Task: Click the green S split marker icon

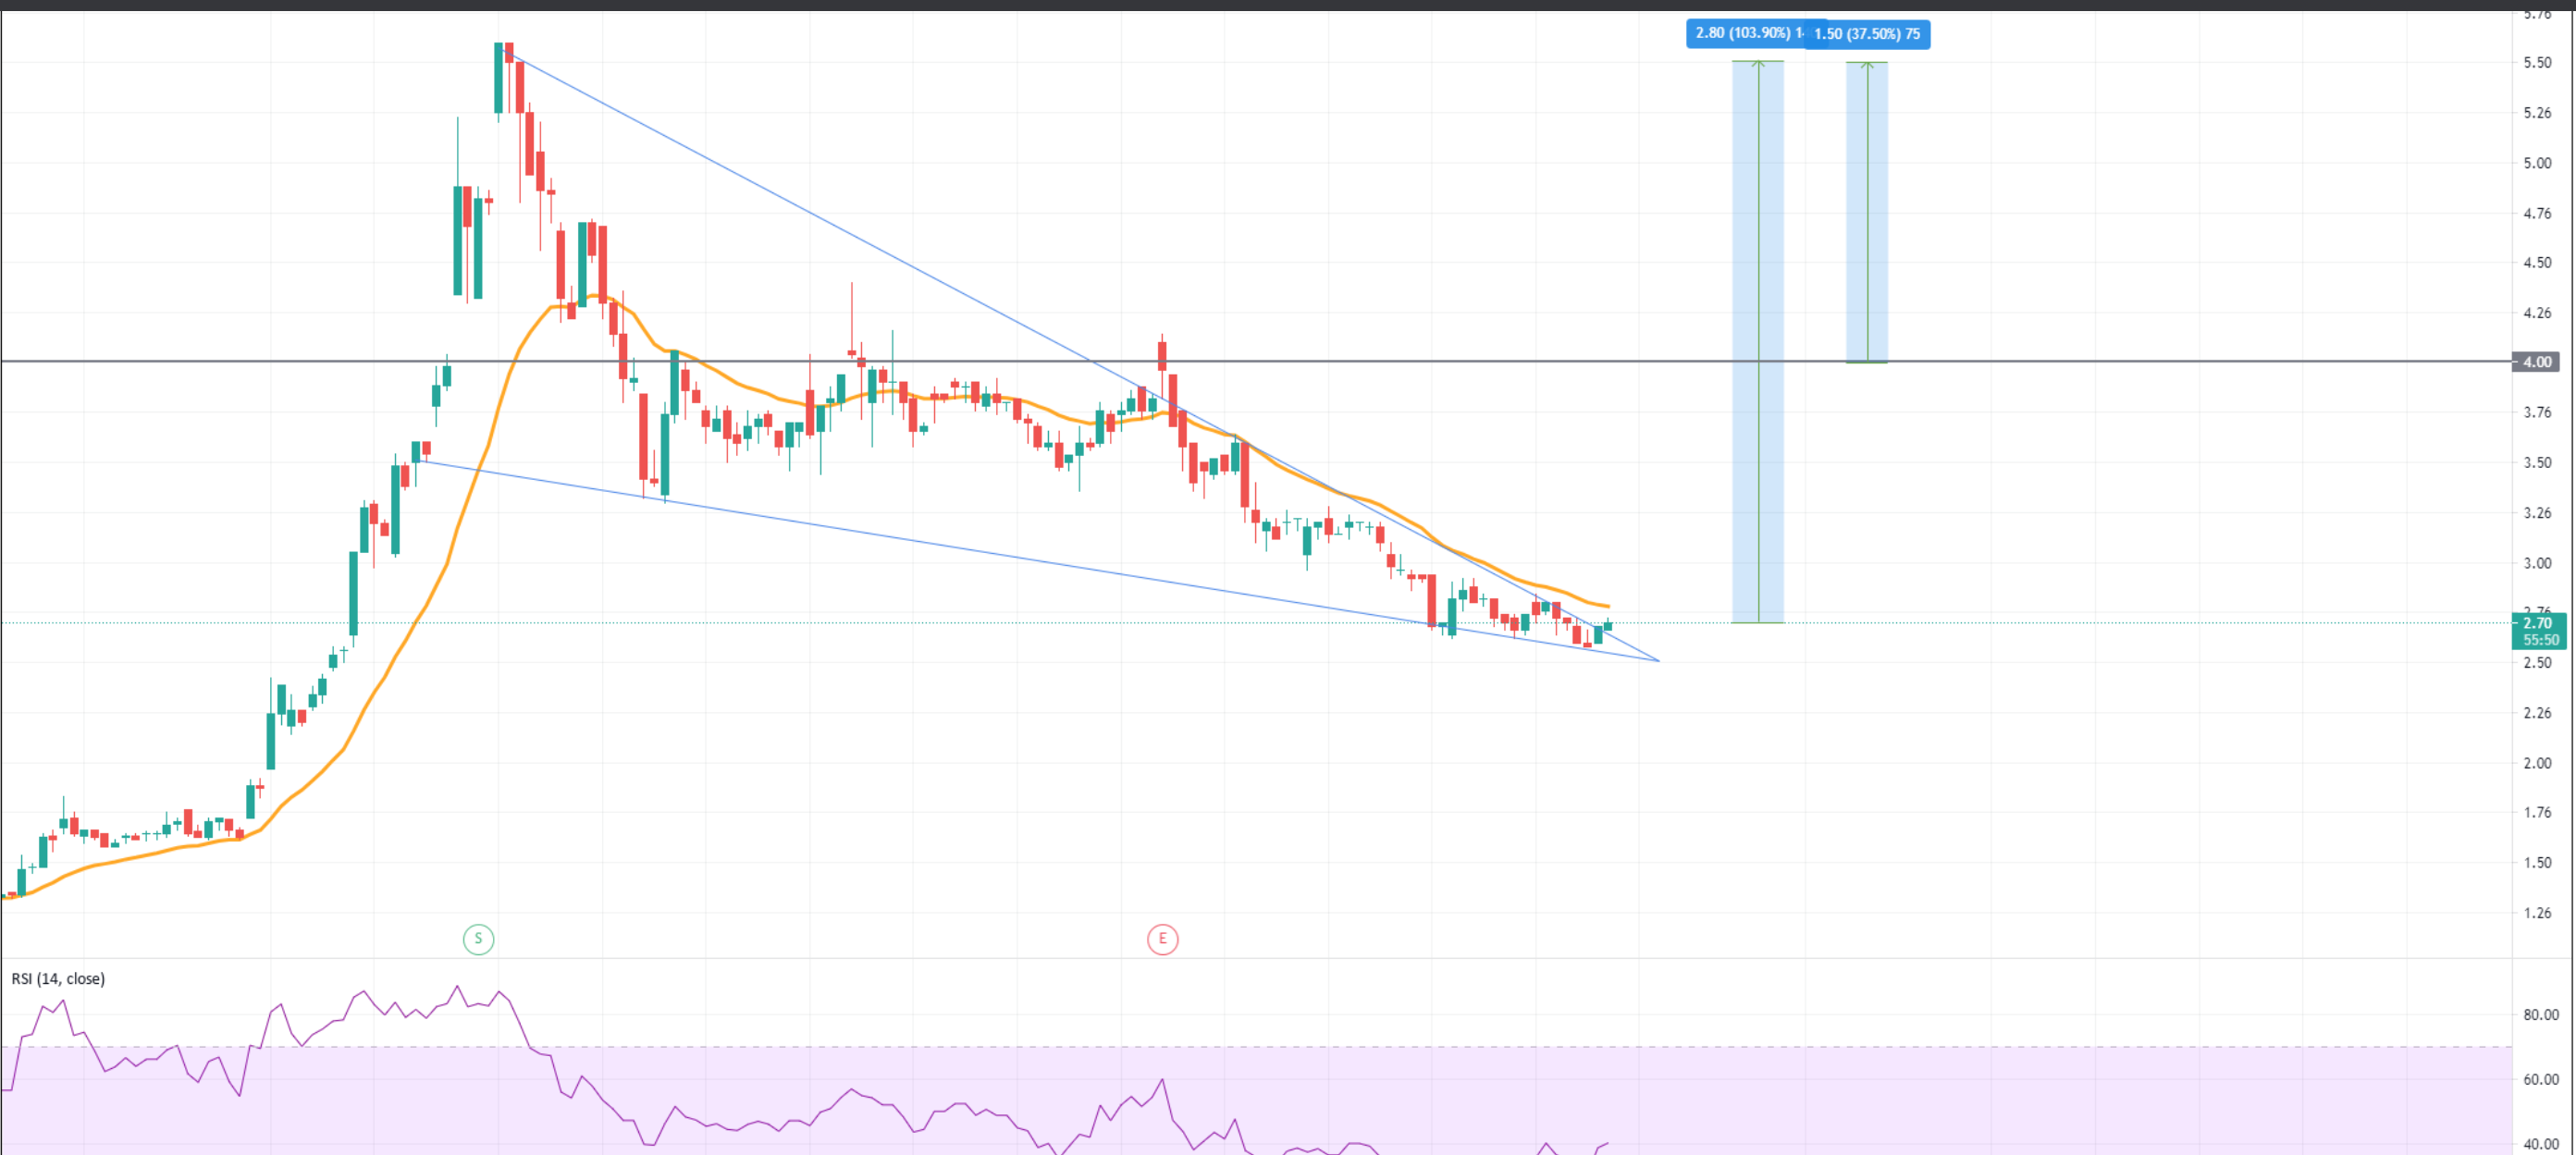Action: [478, 938]
